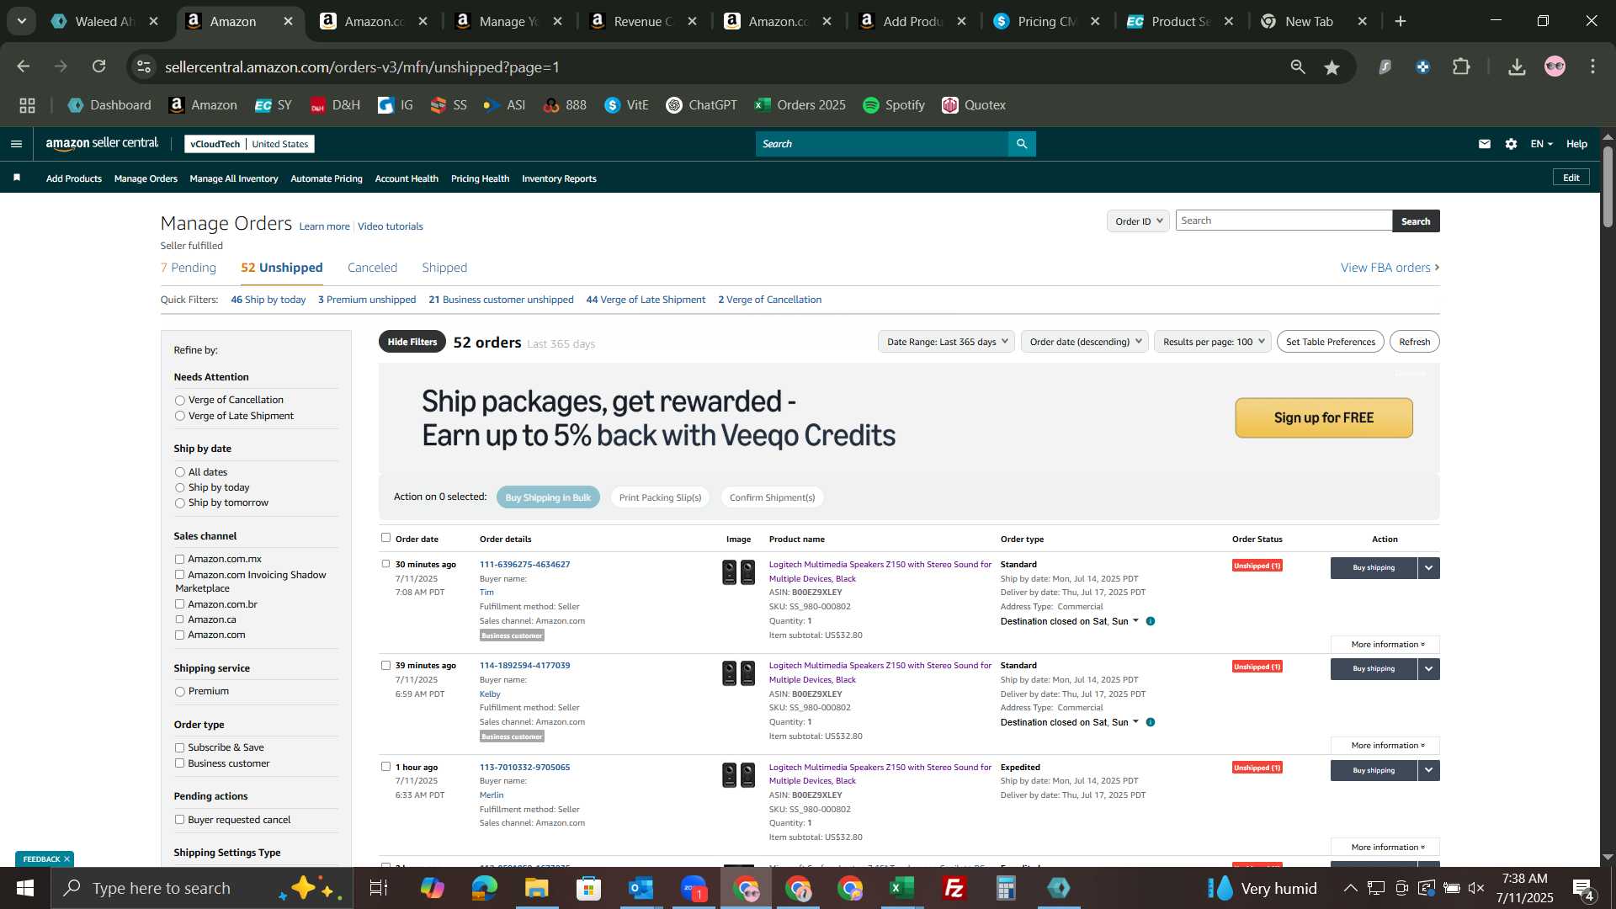Select Verge of Late Shipment radio button

[179, 416]
